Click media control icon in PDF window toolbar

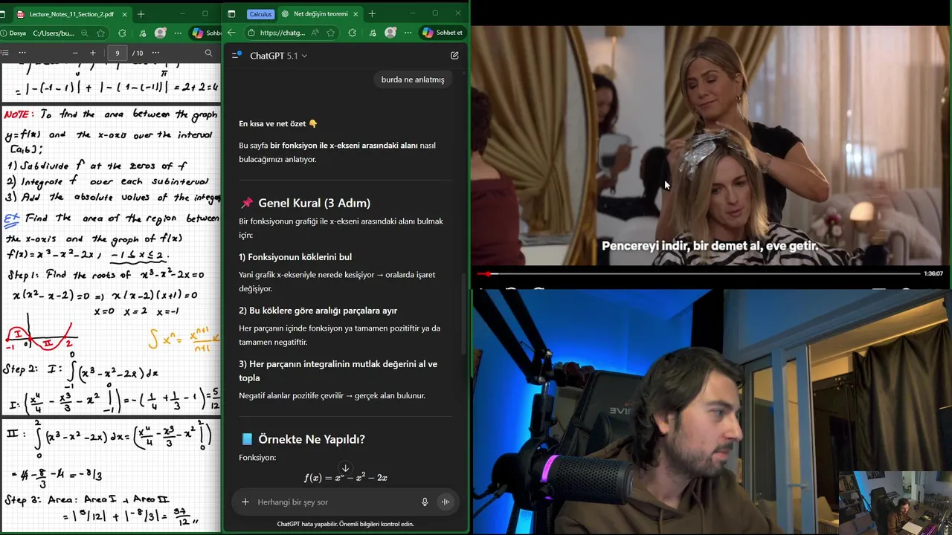143,33
